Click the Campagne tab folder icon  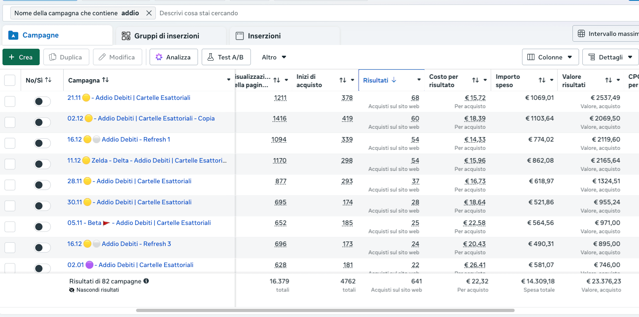pyautogui.click(x=13, y=35)
